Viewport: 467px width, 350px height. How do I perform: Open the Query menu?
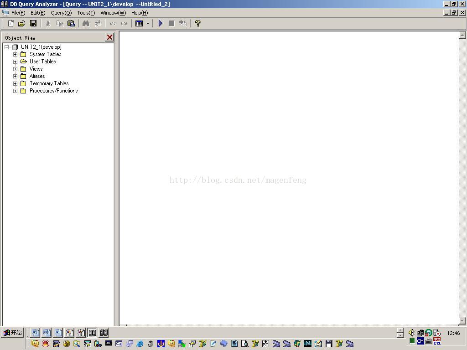(x=61, y=13)
